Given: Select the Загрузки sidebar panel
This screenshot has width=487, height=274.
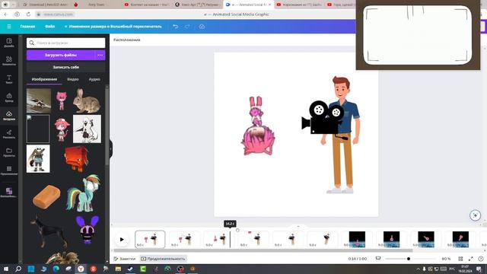Looking at the screenshot, I should click(9, 116).
